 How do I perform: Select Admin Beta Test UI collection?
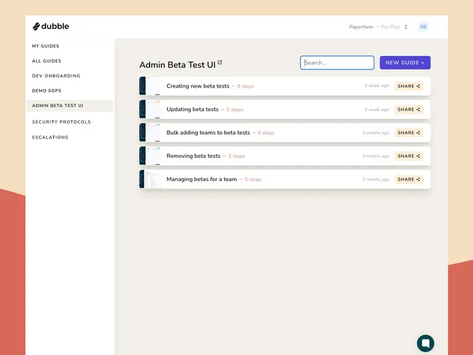70,106
